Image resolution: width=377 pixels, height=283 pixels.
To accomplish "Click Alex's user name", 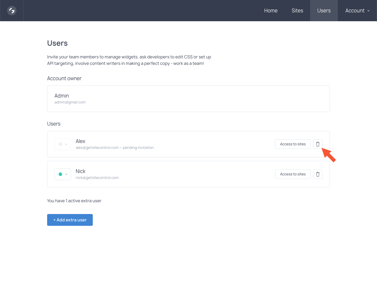I will (80, 141).
